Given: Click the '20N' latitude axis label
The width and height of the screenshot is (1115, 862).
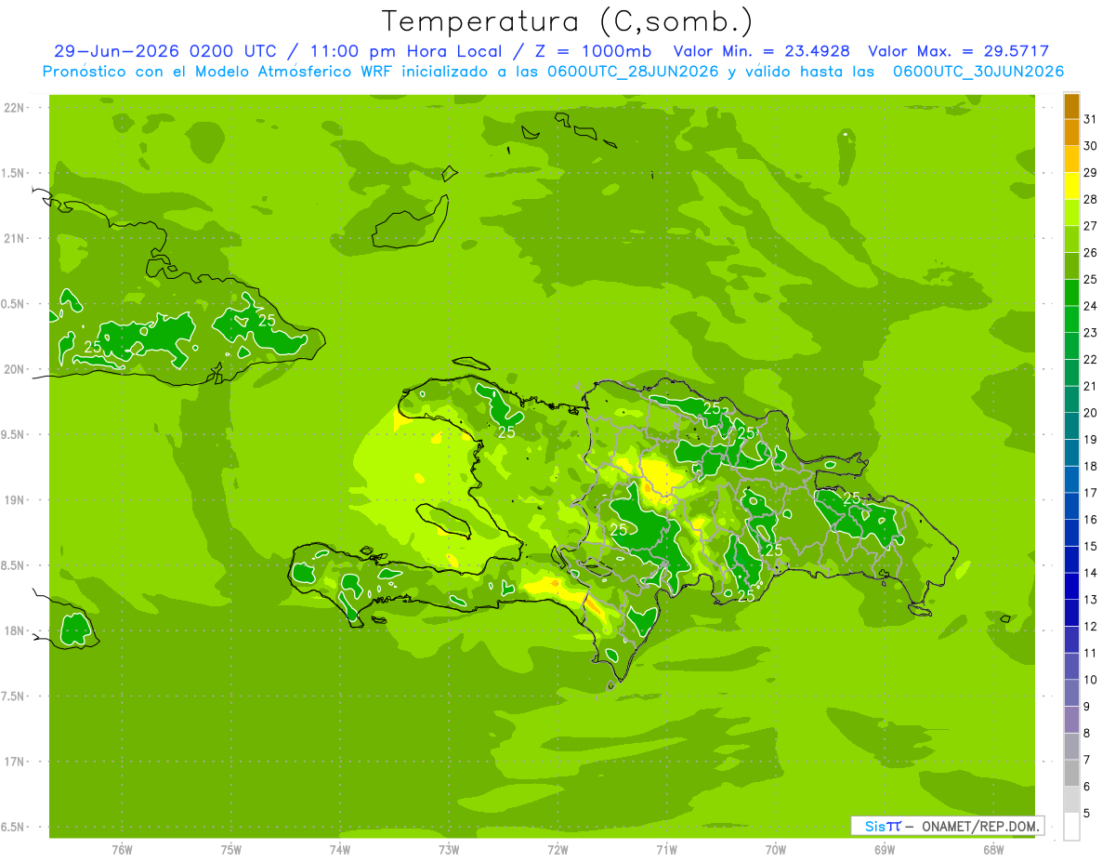Looking at the screenshot, I should [14, 369].
